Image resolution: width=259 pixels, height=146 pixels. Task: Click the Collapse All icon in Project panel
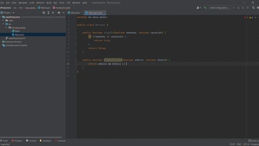(53, 13)
